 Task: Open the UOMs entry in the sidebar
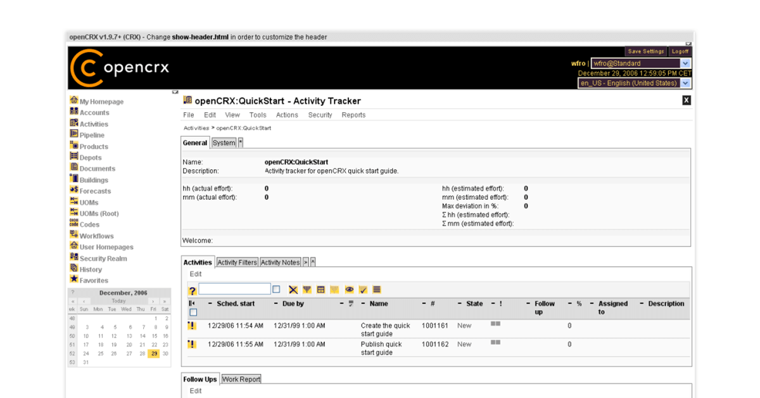[x=84, y=202]
